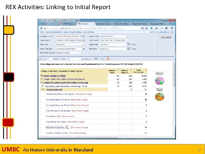This screenshot has width=205, height=154.
Task: Open the Begin Date calendar picker
Action: pos(128,44)
